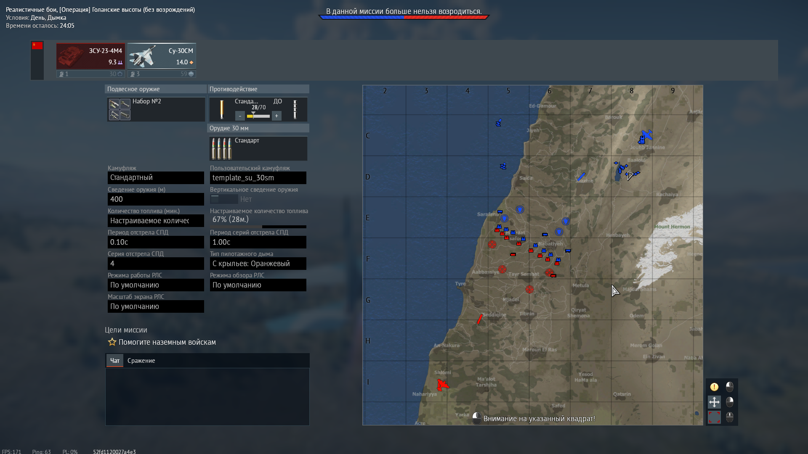Expand the pilot smoke type dropdown

pos(258,264)
